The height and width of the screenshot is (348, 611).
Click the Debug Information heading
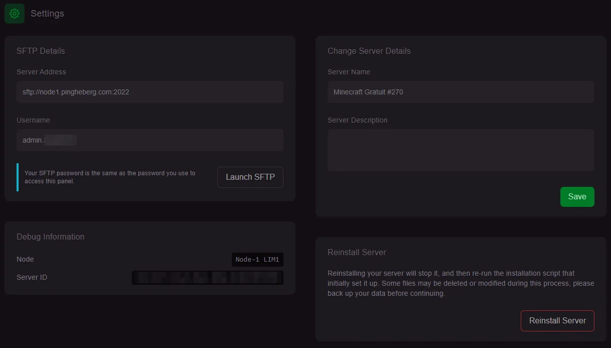coord(50,237)
